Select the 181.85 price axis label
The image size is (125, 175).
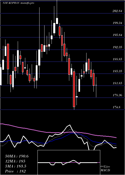tap(117, 83)
